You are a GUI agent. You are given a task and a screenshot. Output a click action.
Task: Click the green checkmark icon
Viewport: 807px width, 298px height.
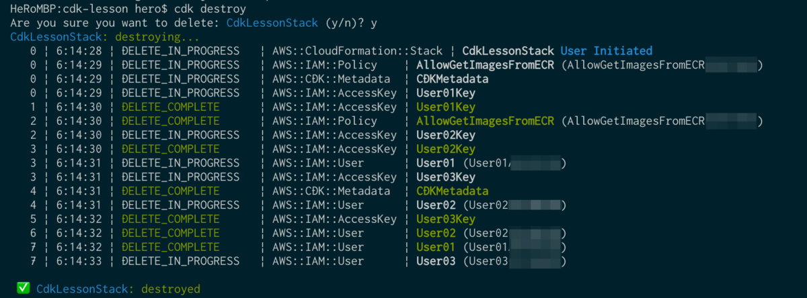[23, 289]
